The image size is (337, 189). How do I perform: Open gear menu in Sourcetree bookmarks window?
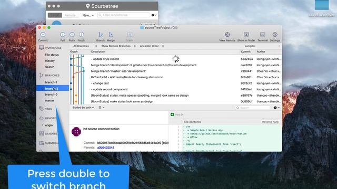pos(154,15)
